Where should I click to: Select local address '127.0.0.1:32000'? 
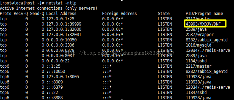64,29
